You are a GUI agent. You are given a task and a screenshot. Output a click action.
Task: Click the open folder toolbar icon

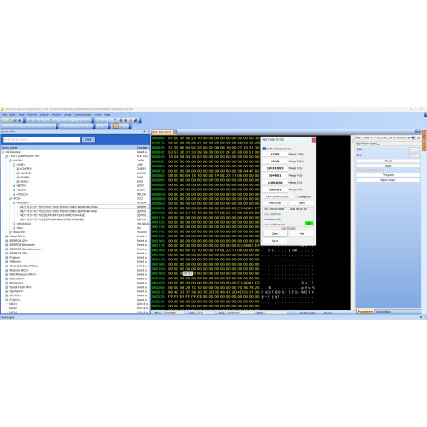pos(9,120)
